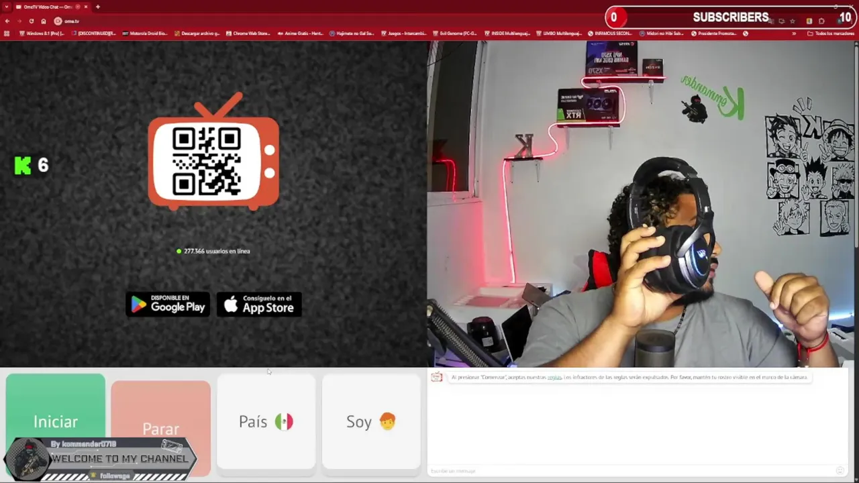
Task: Open the País country selector
Action: [x=266, y=421]
